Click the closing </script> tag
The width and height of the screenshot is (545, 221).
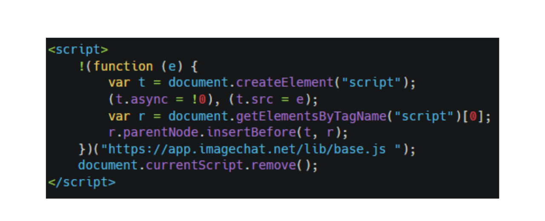point(82,182)
